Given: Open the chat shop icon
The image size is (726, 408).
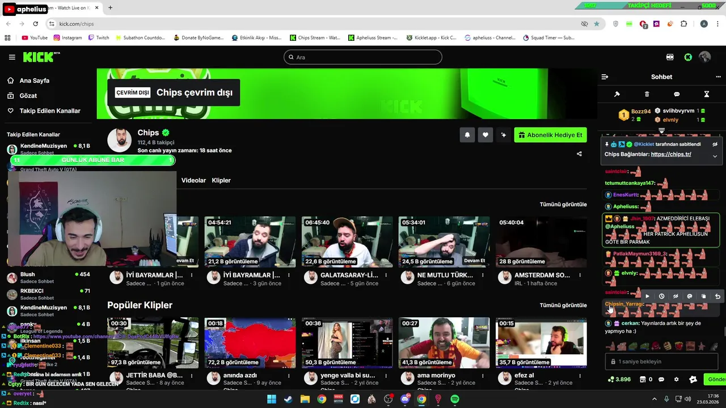Looking at the screenshot, I should 644,380.
